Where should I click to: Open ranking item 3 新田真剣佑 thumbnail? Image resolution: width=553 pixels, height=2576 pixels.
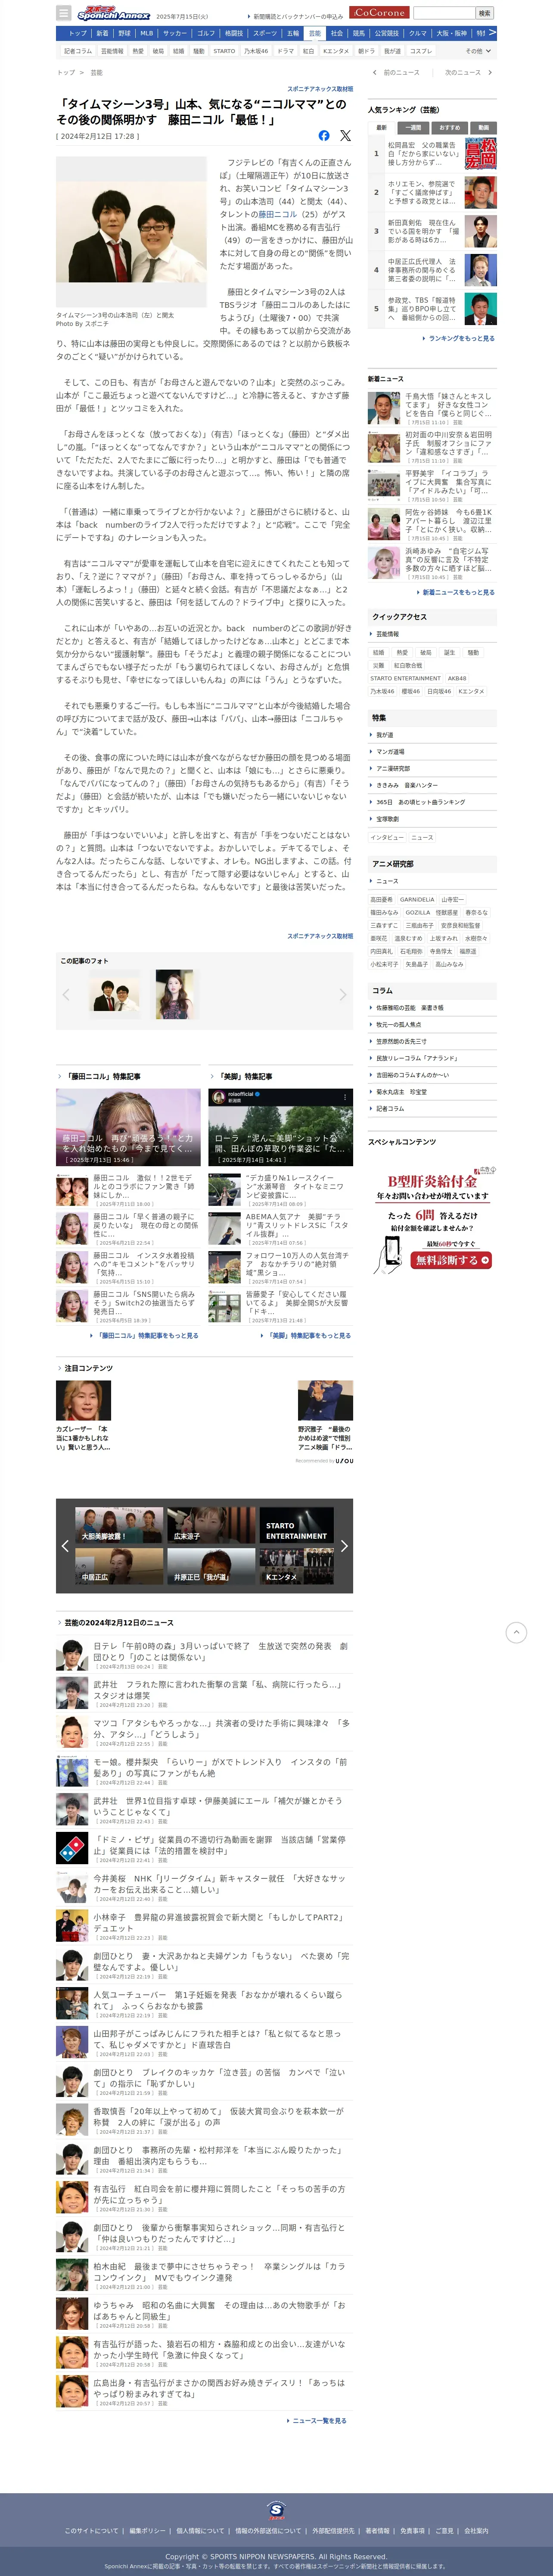(481, 231)
